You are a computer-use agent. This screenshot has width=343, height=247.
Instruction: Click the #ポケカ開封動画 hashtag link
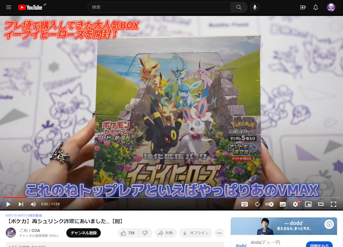point(30,215)
